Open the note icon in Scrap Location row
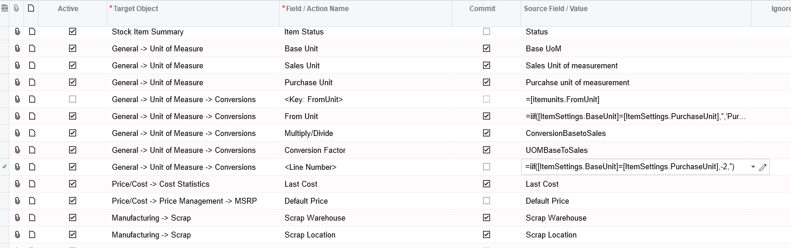Image resolution: width=791 pixels, height=248 pixels. coord(32,235)
